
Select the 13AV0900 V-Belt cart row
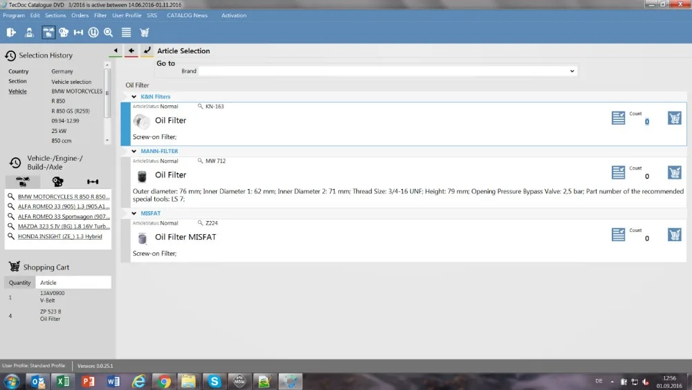pos(58,296)
